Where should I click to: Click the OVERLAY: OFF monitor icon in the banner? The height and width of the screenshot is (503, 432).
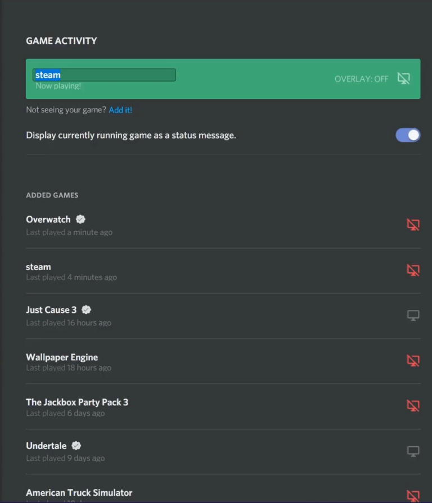coord(404,79)
